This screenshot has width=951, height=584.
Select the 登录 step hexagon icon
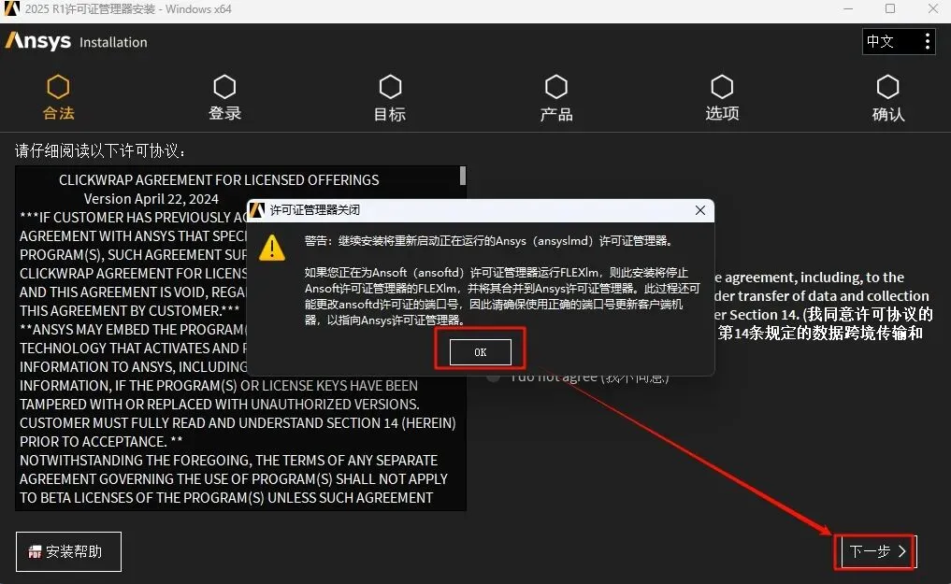224,87
